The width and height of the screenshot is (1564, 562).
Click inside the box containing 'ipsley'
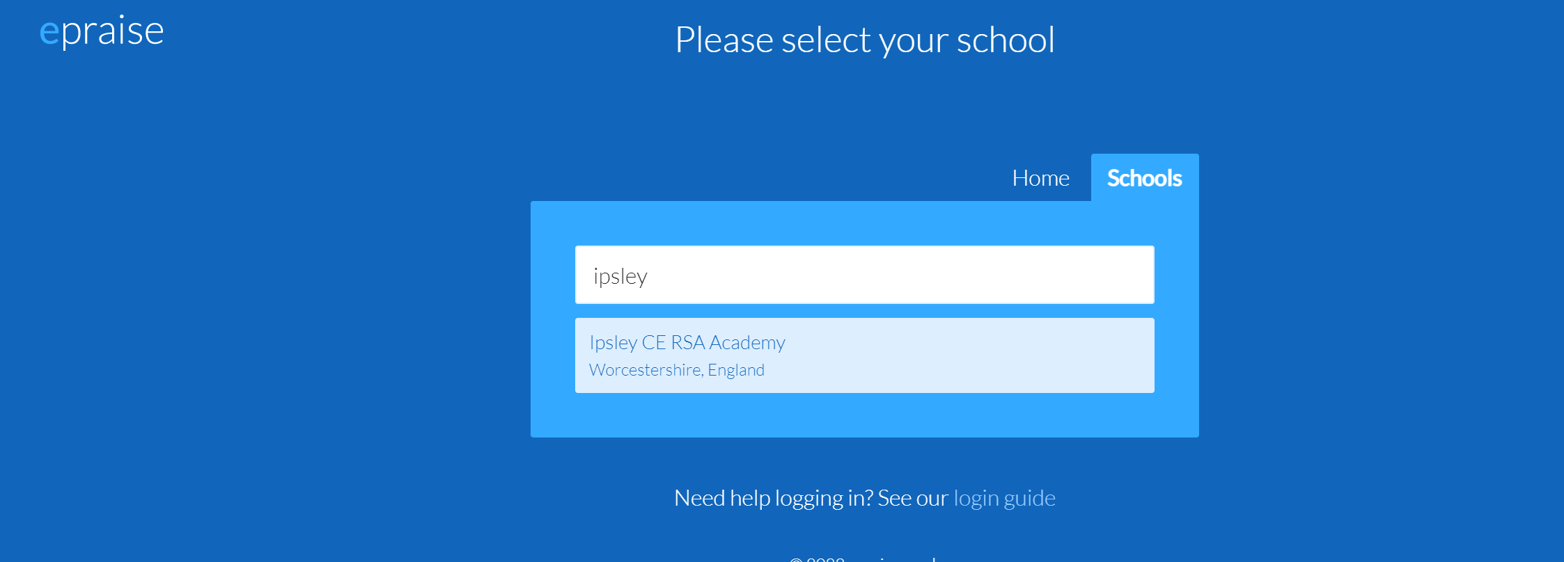coord(864,274)
